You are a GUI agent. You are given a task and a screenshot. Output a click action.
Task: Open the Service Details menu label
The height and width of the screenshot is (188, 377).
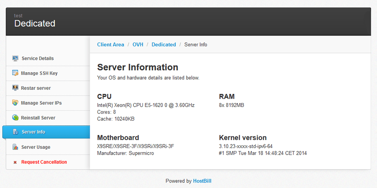point(38,58)
